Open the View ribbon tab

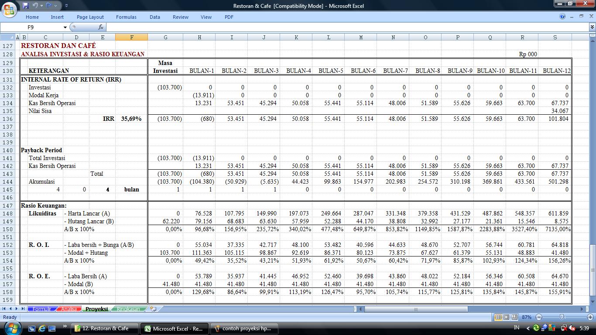click(206, 17)
